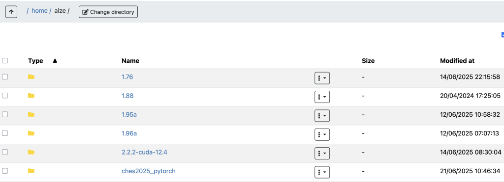
Task: Check the box for folder 1.76
Action: (5, 77)
